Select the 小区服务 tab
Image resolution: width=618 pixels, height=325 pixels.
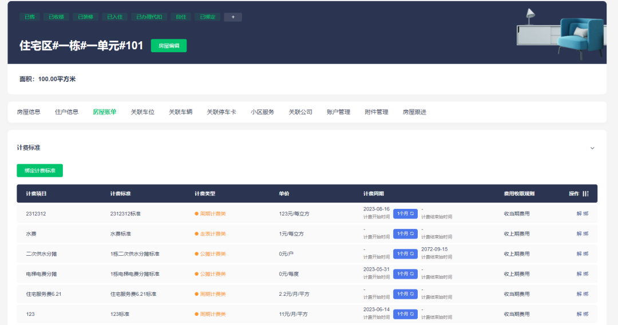pos(262,112)
